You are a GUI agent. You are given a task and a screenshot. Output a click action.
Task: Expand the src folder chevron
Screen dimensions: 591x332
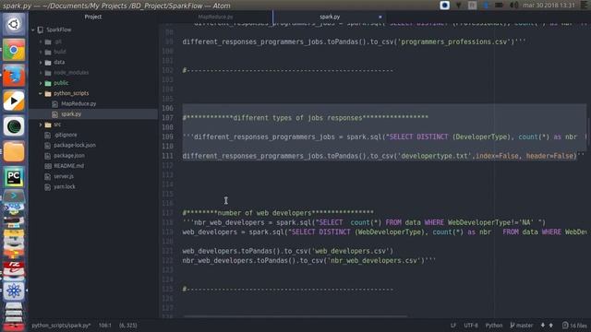(x=41, y=125)
